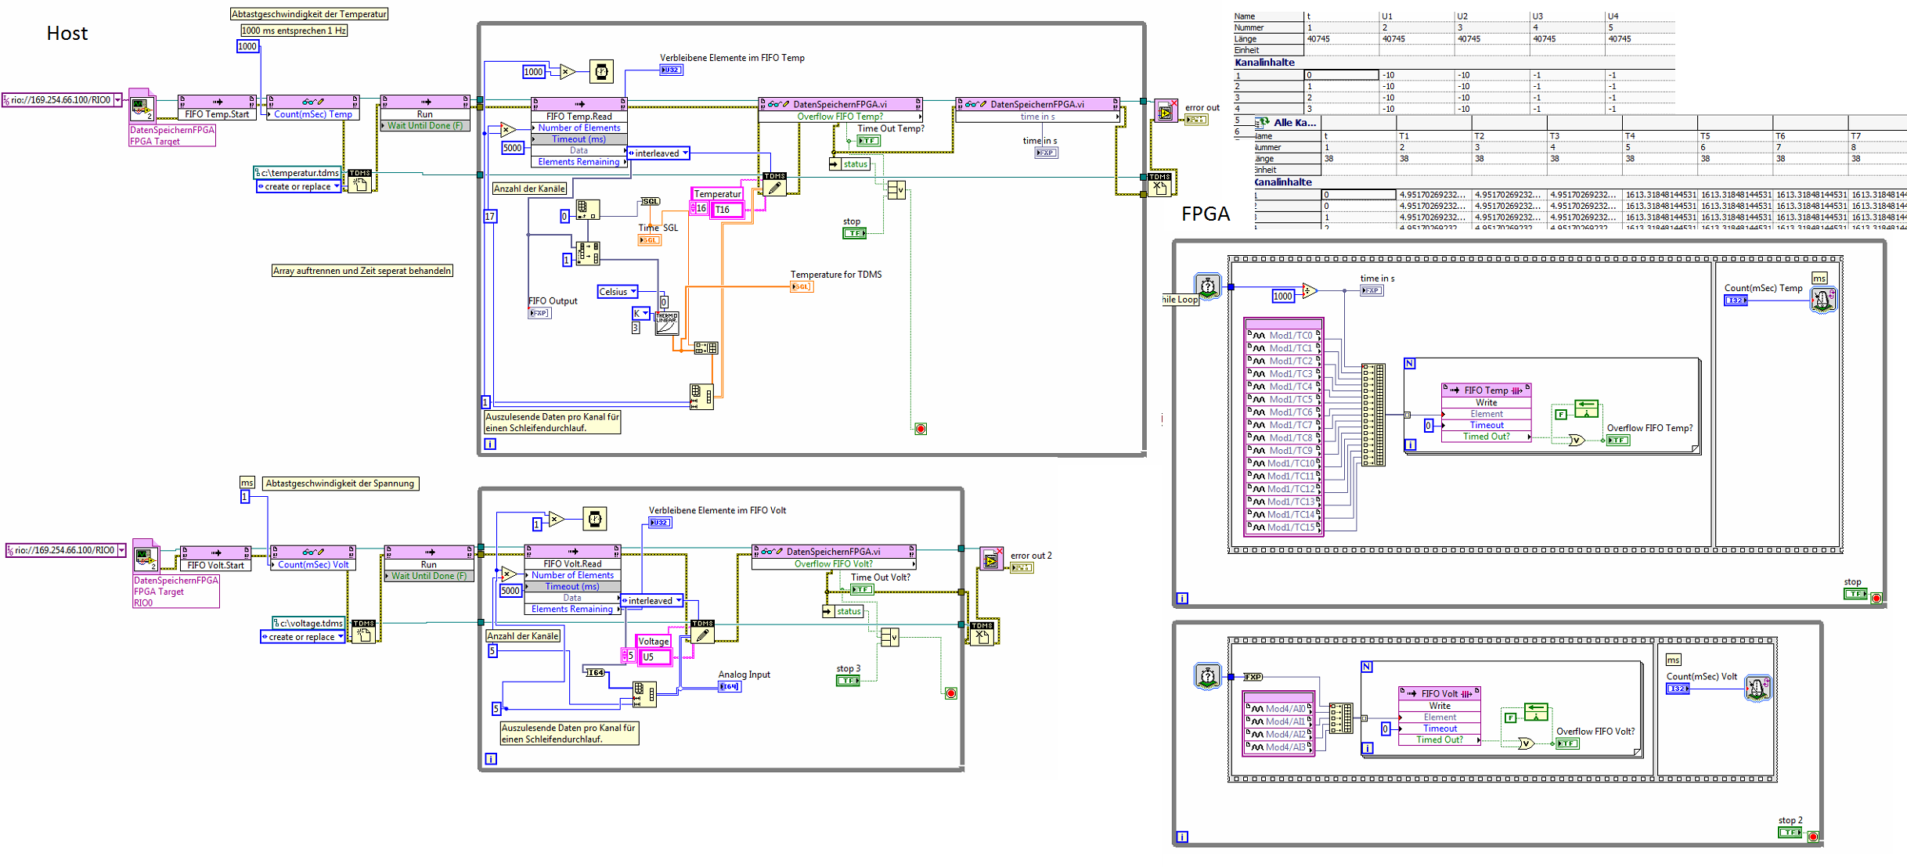Toggle the 'stop 3' boolean control

tap(848, 681)
